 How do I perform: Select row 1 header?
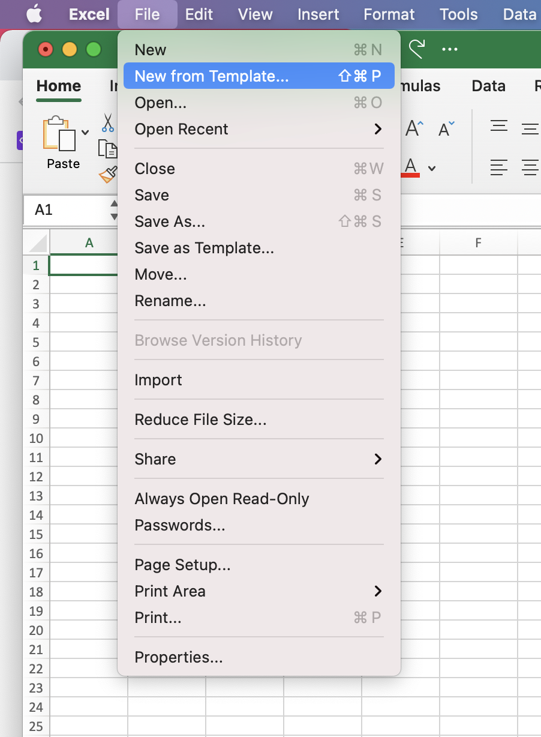36,265
